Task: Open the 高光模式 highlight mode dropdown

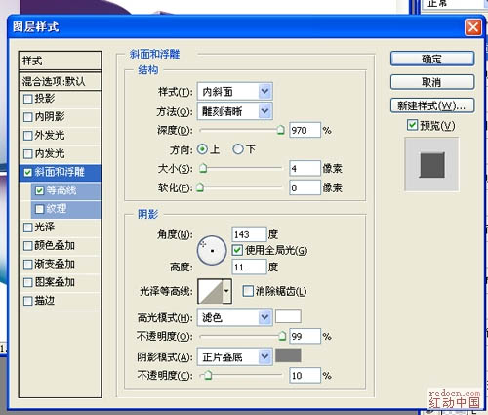Action: coord(234,317)
